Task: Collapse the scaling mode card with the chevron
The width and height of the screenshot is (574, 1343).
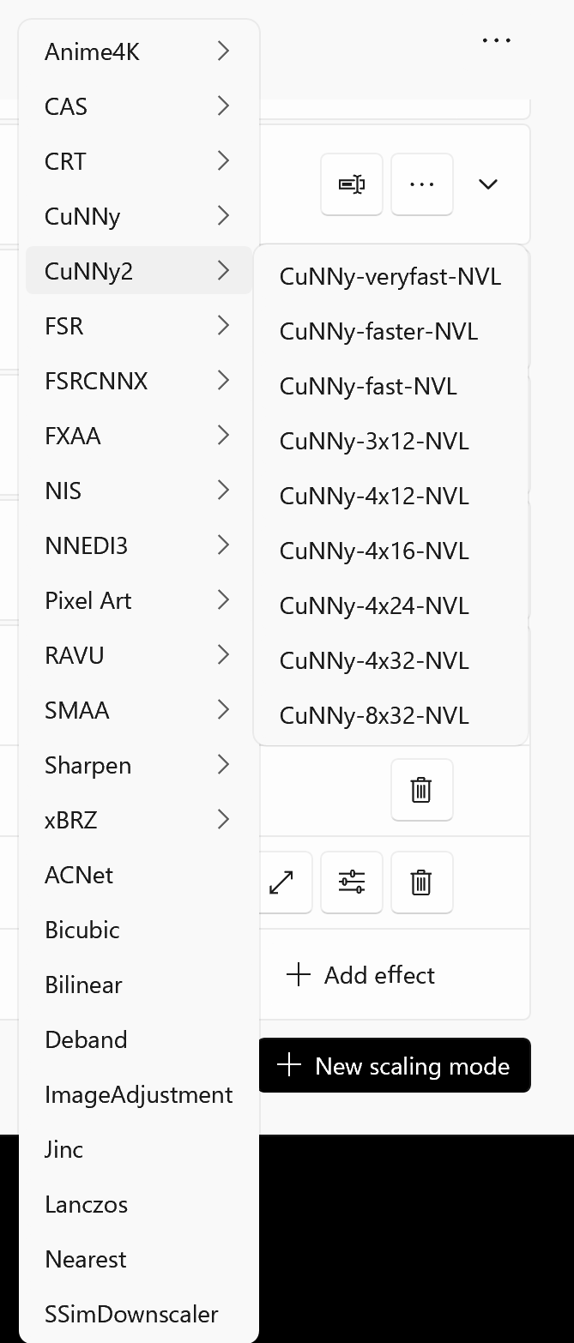Action: (487, 184)
